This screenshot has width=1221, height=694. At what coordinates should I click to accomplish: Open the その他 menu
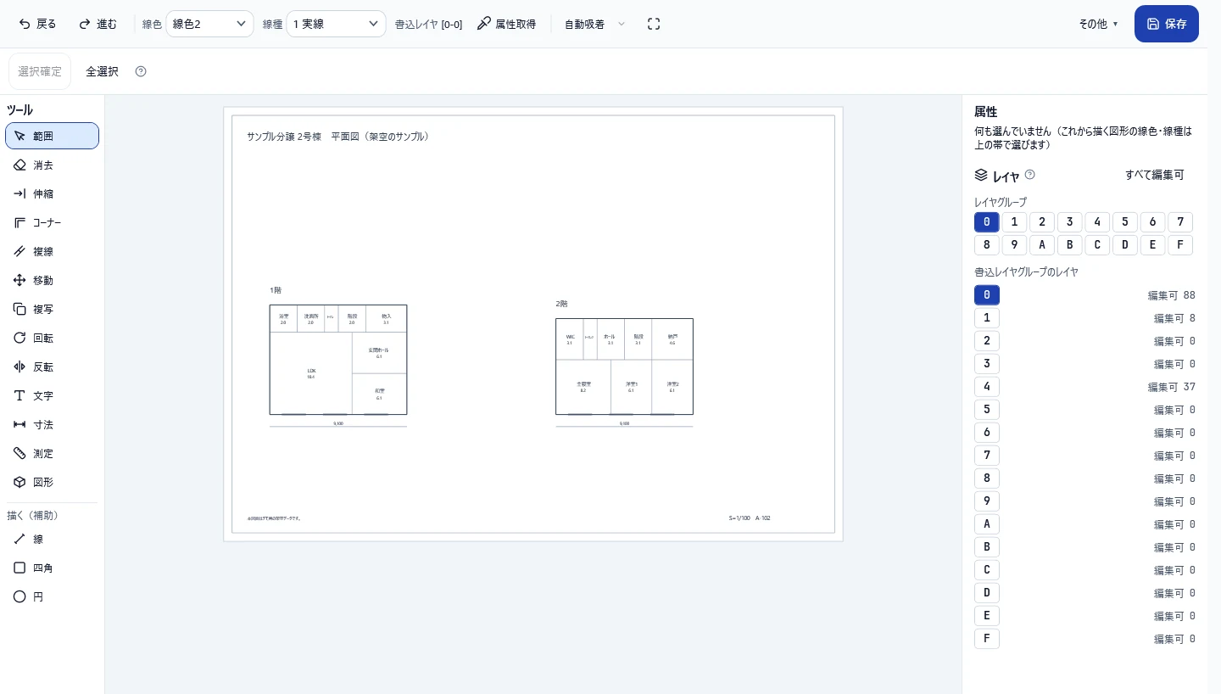1098,24
